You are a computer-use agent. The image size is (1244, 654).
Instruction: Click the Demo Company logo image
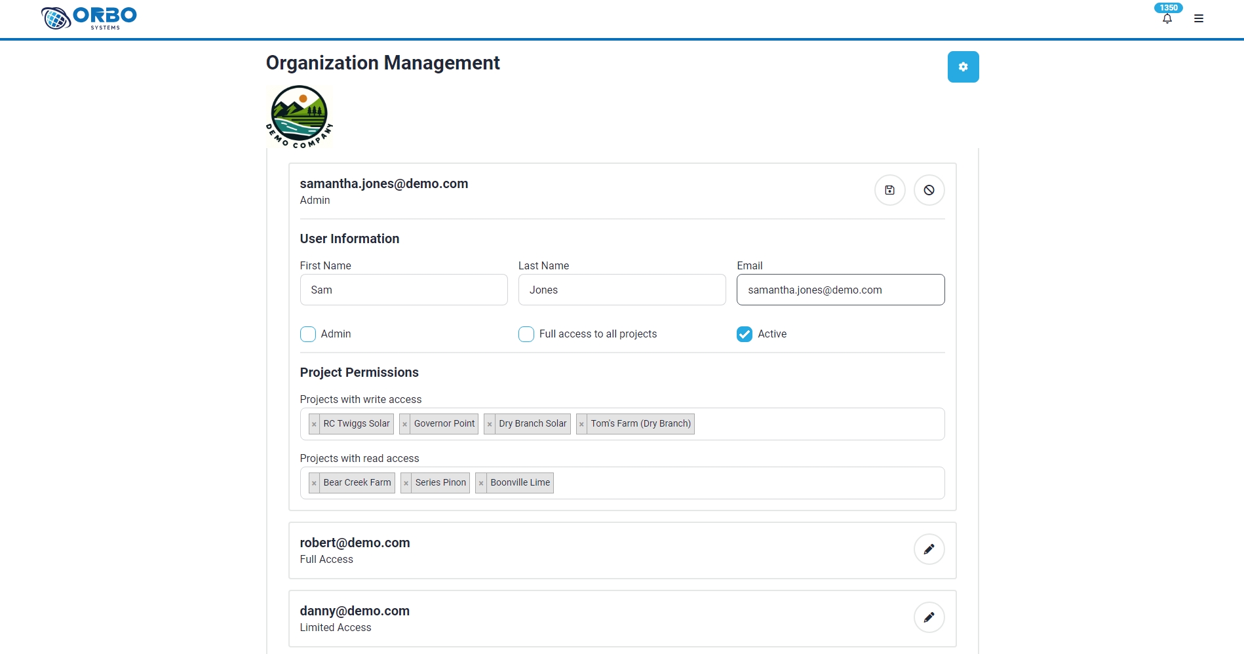(x=300, y=117)
